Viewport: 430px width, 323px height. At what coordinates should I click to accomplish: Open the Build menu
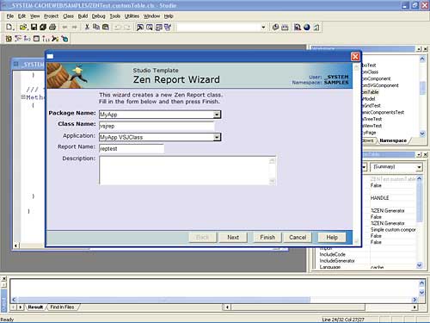[83, 16]
